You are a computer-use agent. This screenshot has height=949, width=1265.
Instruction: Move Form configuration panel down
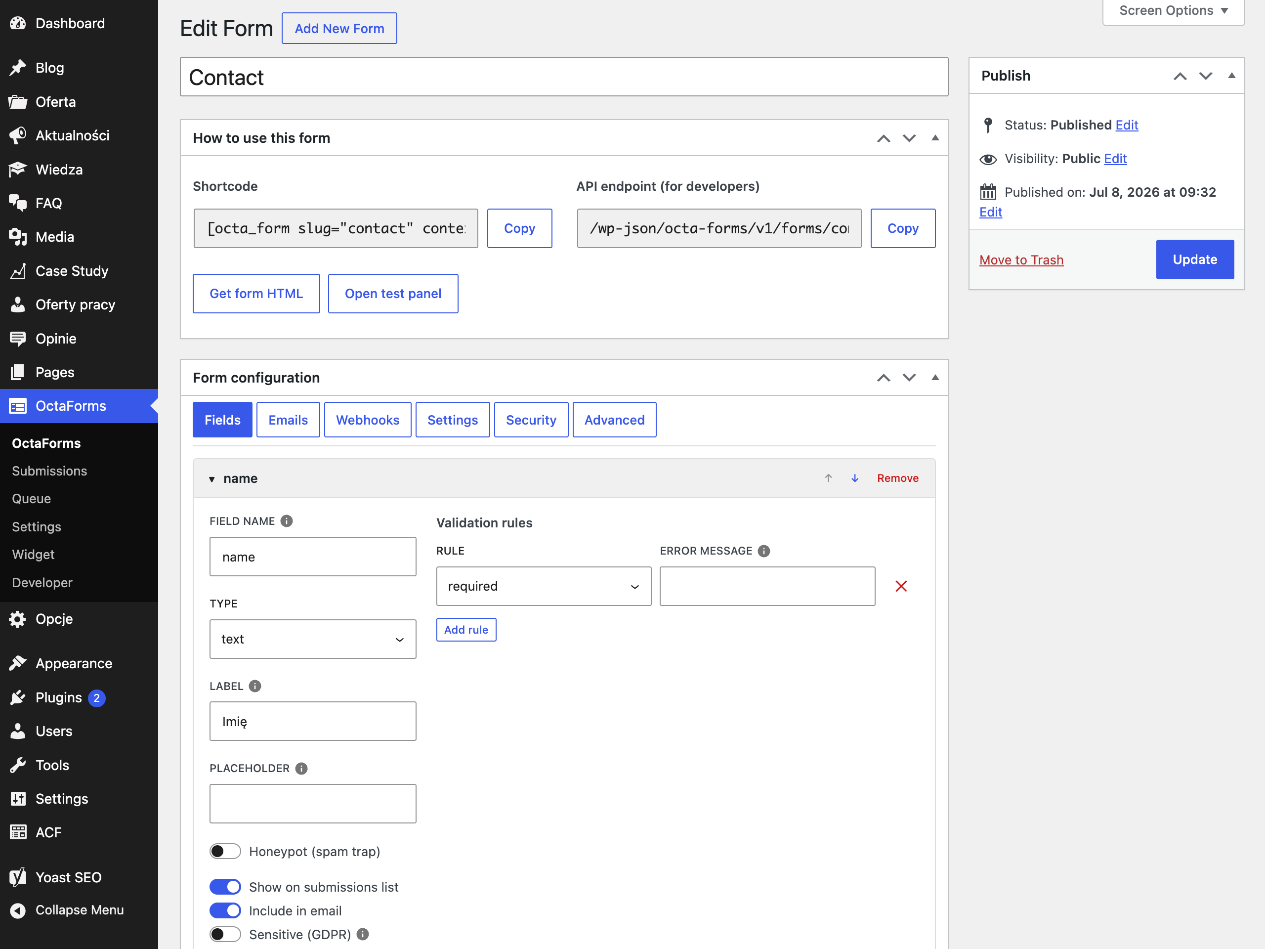(x=909, y=378)
